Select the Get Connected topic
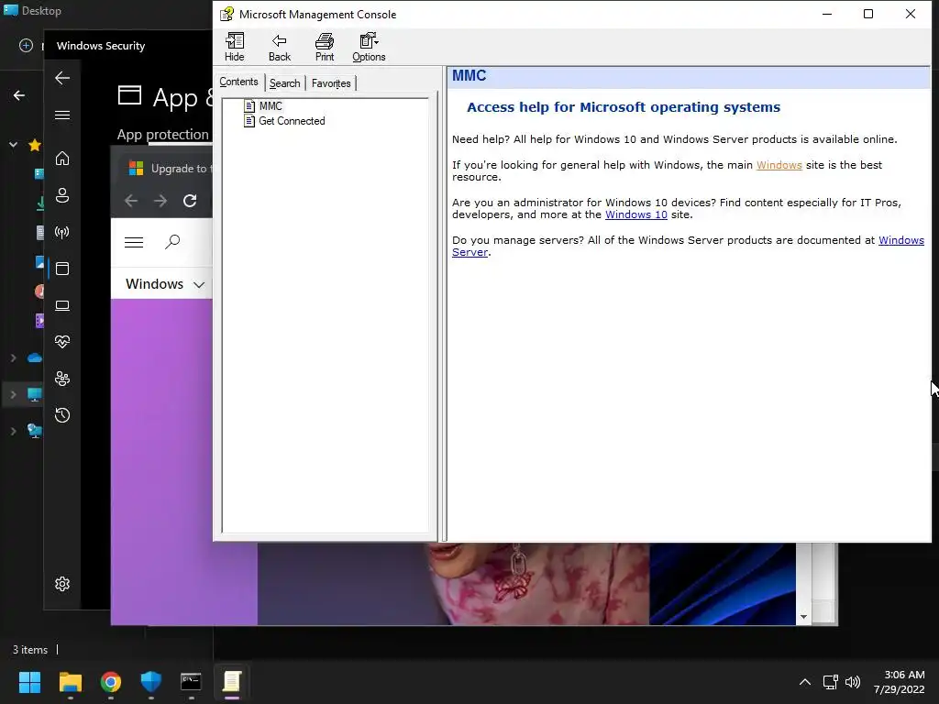The image size is (939, 704). point(284,121)
